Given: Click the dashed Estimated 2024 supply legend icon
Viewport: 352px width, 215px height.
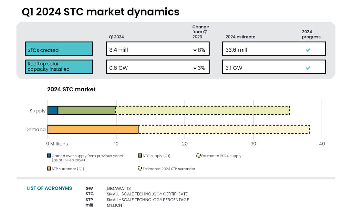Looking at the screenshot, I should pos(198,155).
